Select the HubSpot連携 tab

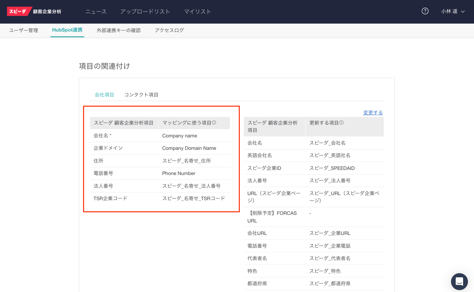67,30
